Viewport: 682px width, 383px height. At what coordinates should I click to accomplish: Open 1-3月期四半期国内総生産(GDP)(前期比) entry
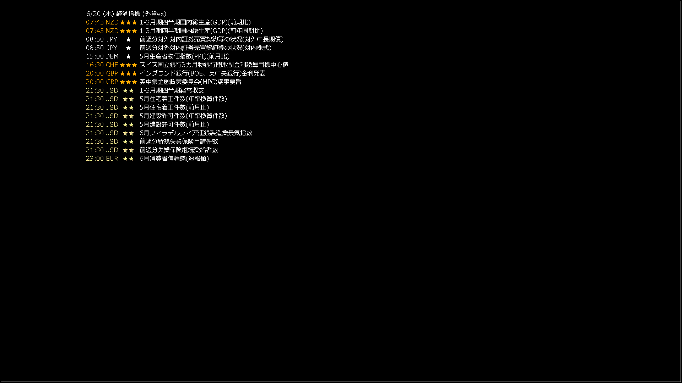point(195,22)
